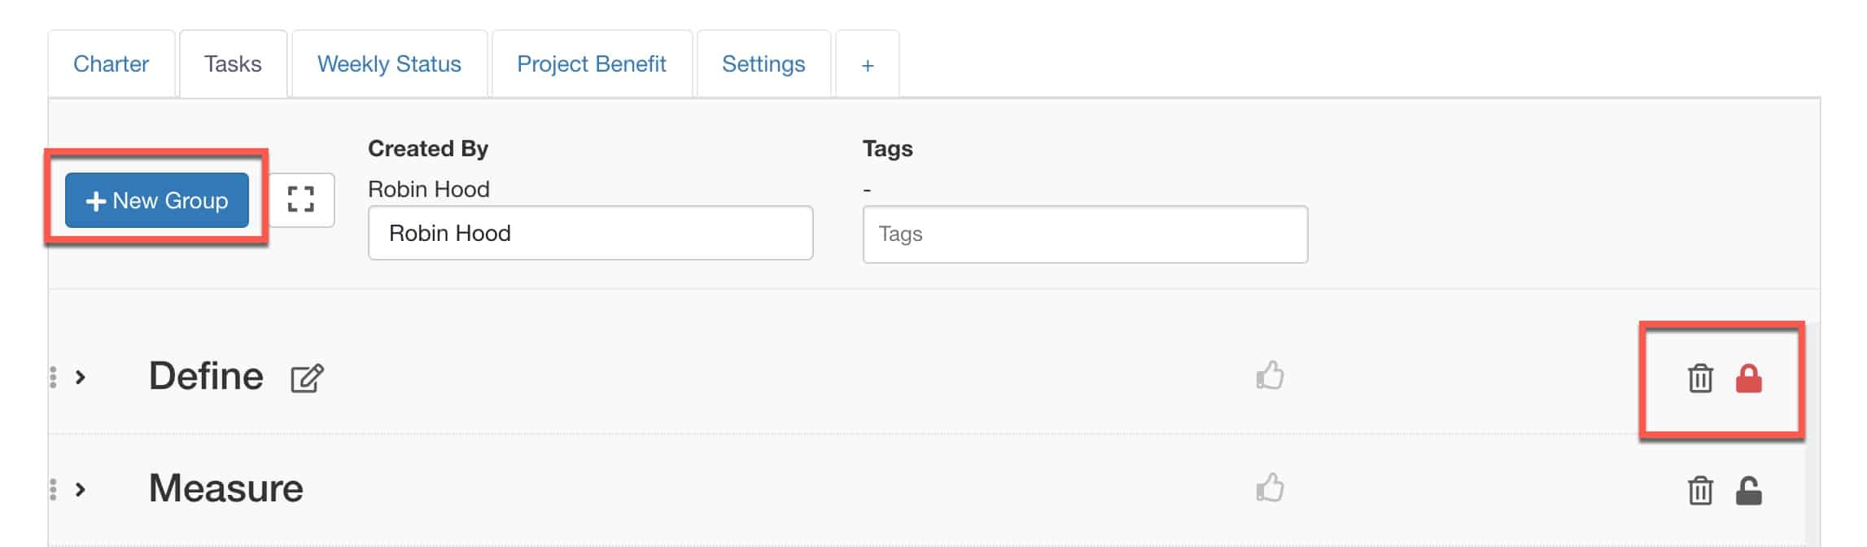Click thumbs-up icon on Measure row
Image resolution: width=1867 pixels, height=547 pixels.
click(1270, 488)
